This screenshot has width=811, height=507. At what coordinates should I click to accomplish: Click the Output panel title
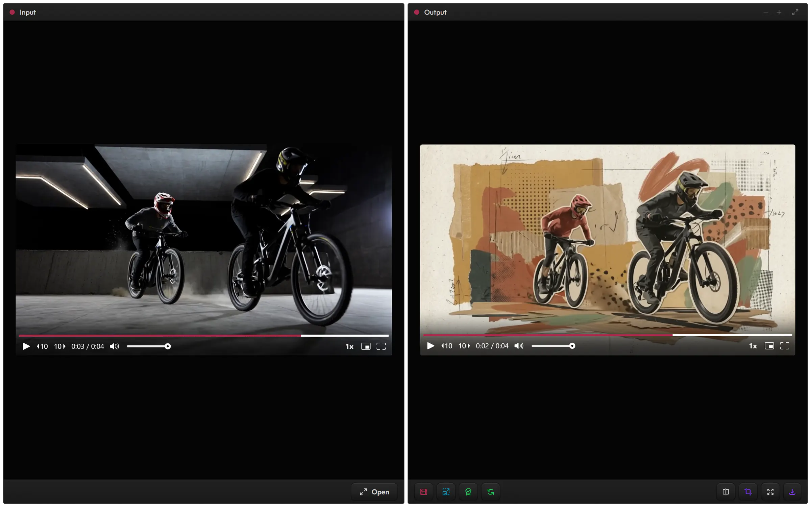435,12
